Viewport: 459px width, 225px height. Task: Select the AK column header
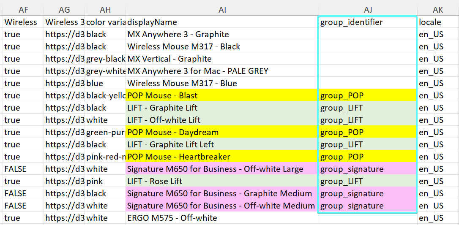(438, 10)
